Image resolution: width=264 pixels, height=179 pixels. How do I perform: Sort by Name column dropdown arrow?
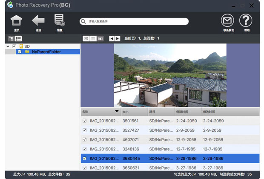(x=117, y=111)
